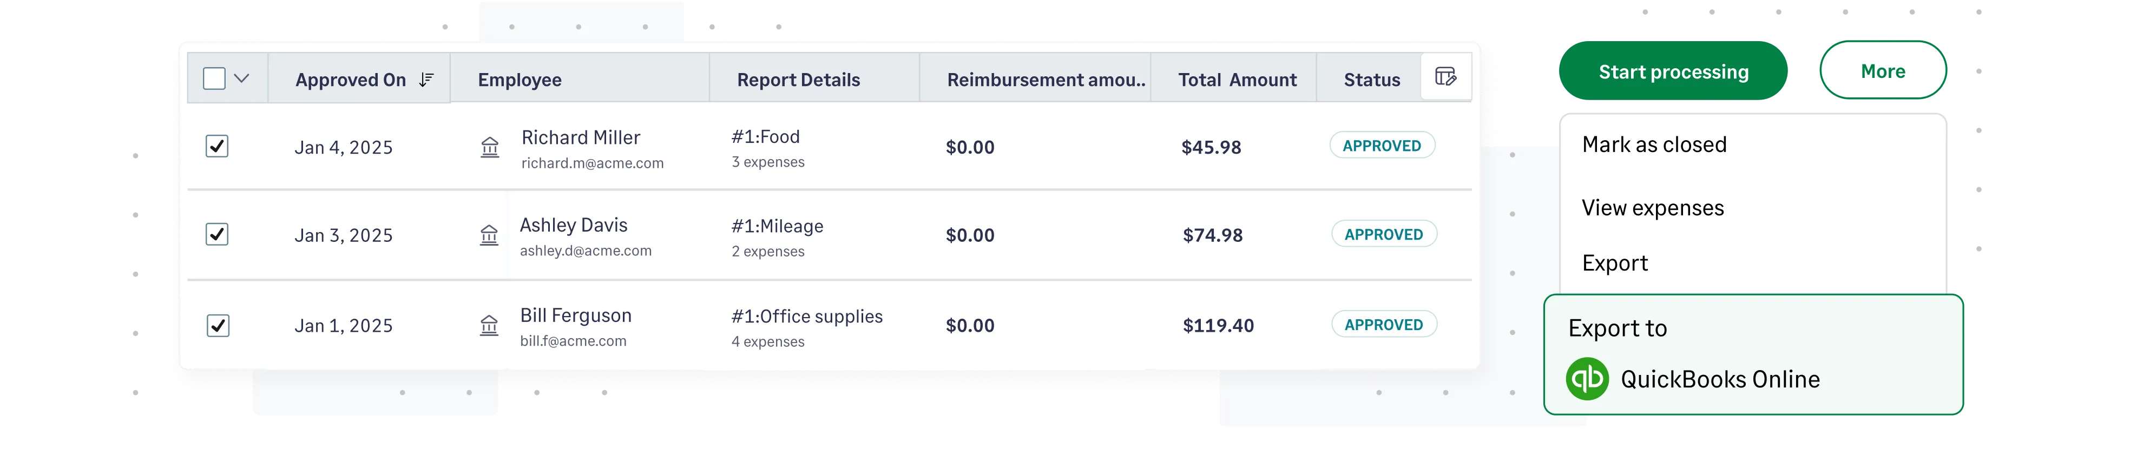Uncheck the Jan 4, 2025 row checkbox
Image resolution: width=2143 pixels, height=461 pixels.
coord(216,147)
